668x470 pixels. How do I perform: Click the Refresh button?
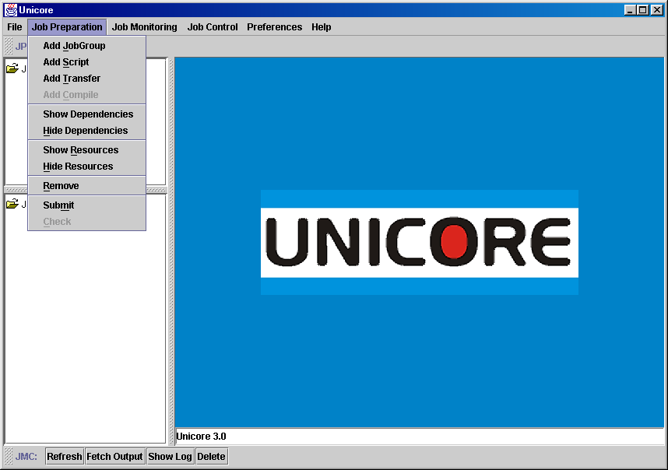pos(65,456)
